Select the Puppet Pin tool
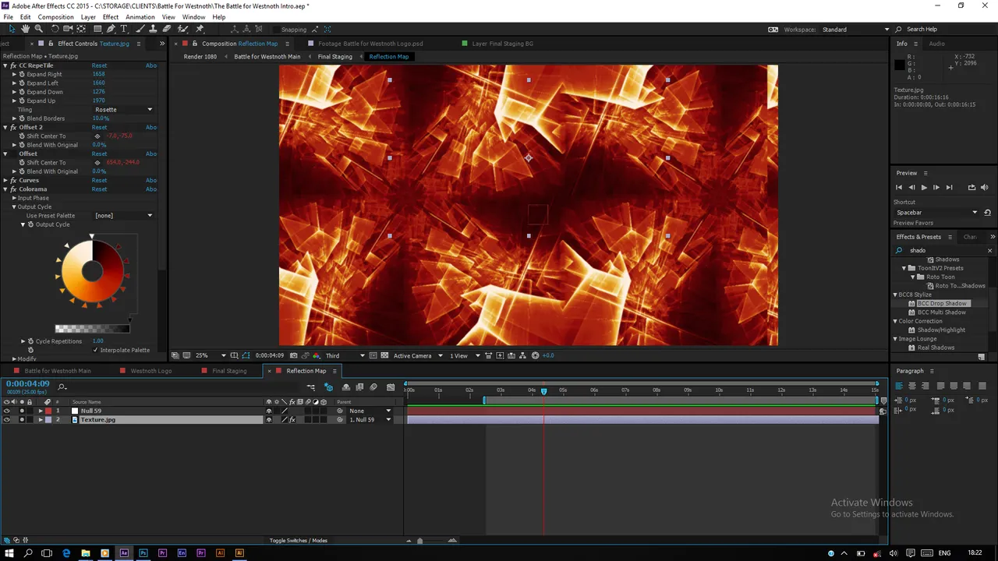998x561 pixels. (200, 29)
